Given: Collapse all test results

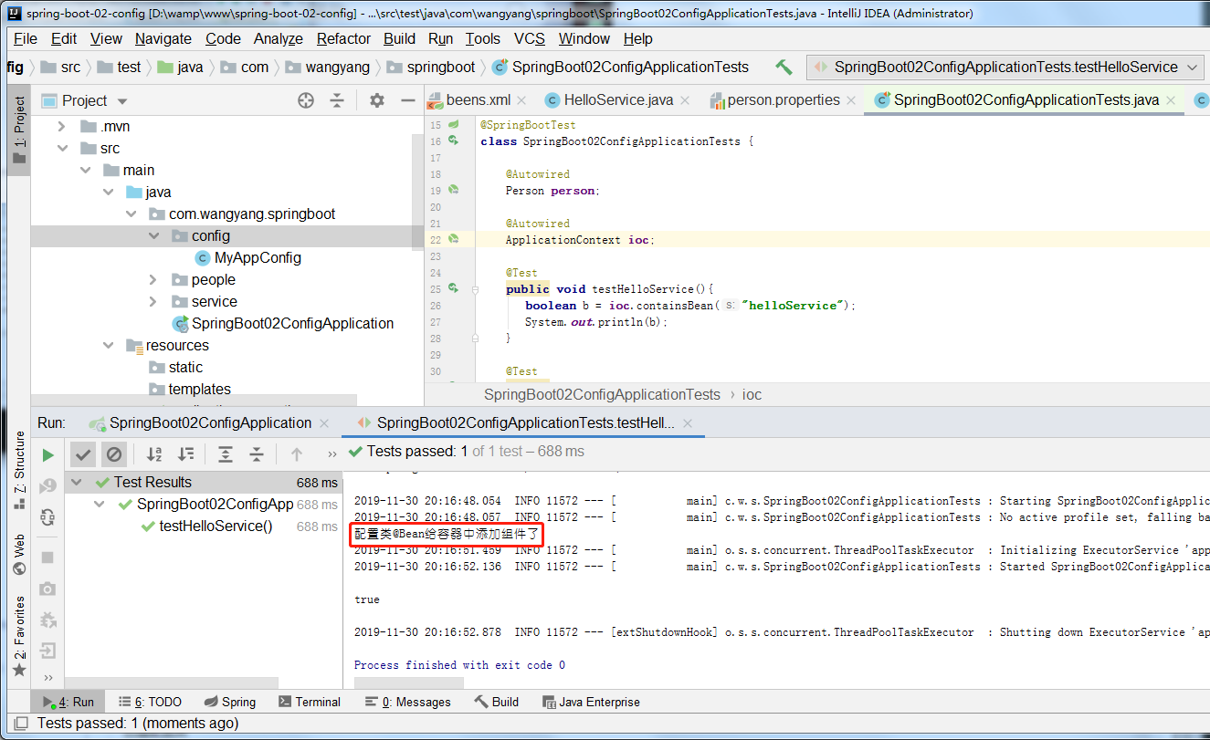Looking at the screenshot, I should coord(257,453).
